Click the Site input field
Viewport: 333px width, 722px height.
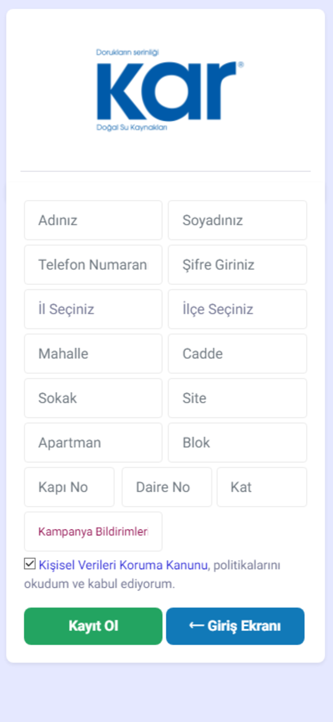tap(237, 398)
